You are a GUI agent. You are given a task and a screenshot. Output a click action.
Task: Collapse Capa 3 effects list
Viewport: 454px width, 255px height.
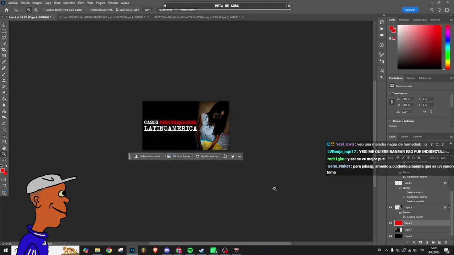(x=449, y=208)
